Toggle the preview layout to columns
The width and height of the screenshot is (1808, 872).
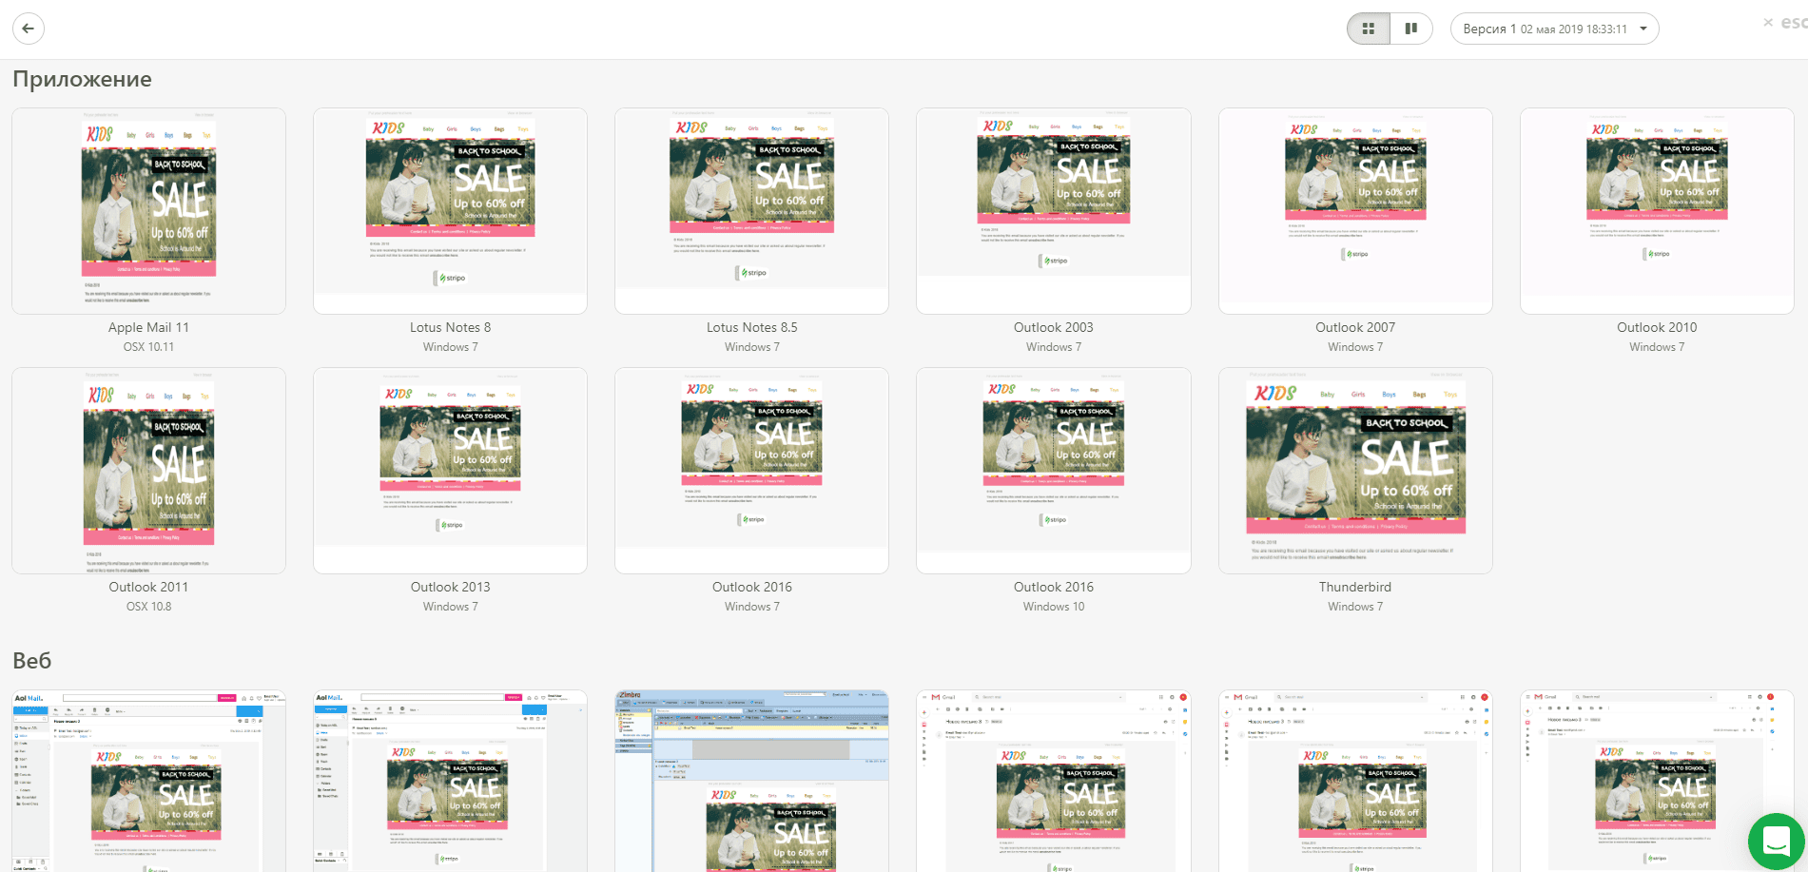pos(1411,29)
